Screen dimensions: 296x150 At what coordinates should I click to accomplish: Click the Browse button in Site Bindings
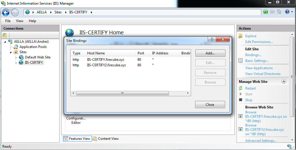click(210, 82)
